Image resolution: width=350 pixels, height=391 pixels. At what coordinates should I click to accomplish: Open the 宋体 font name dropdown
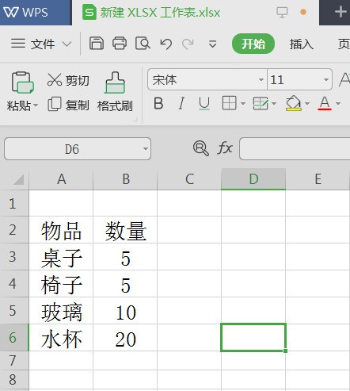click(x=261, y=79)
